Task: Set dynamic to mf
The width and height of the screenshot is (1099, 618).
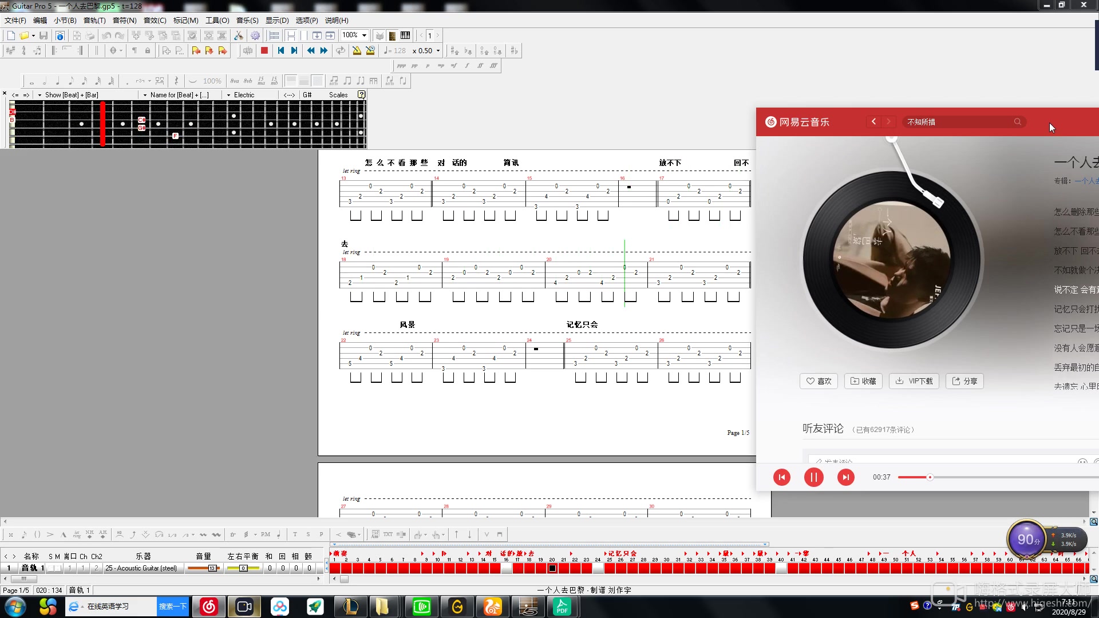Action: (454, 66)
